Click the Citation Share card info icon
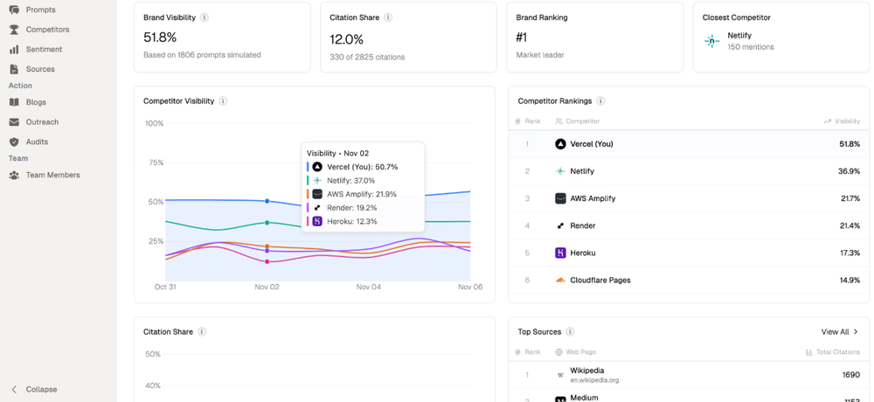The height and width of the screenshot is (402, 874). 388,17
